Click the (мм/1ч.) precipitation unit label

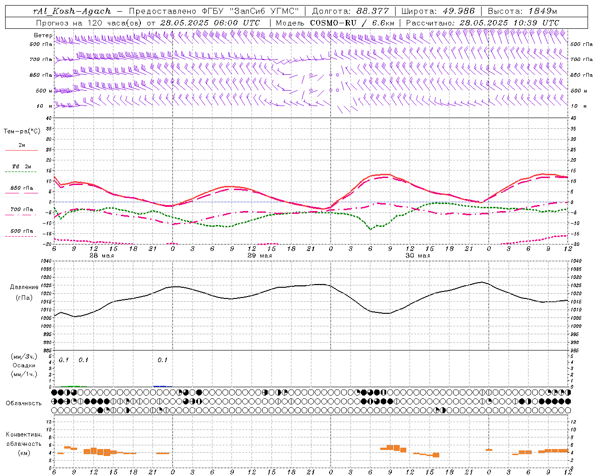[24, 374]
